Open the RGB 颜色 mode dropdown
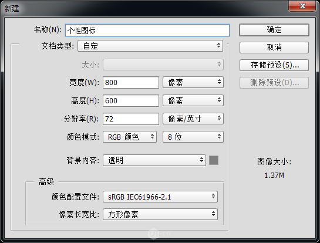The image size is (320, 243). [130, 137]
